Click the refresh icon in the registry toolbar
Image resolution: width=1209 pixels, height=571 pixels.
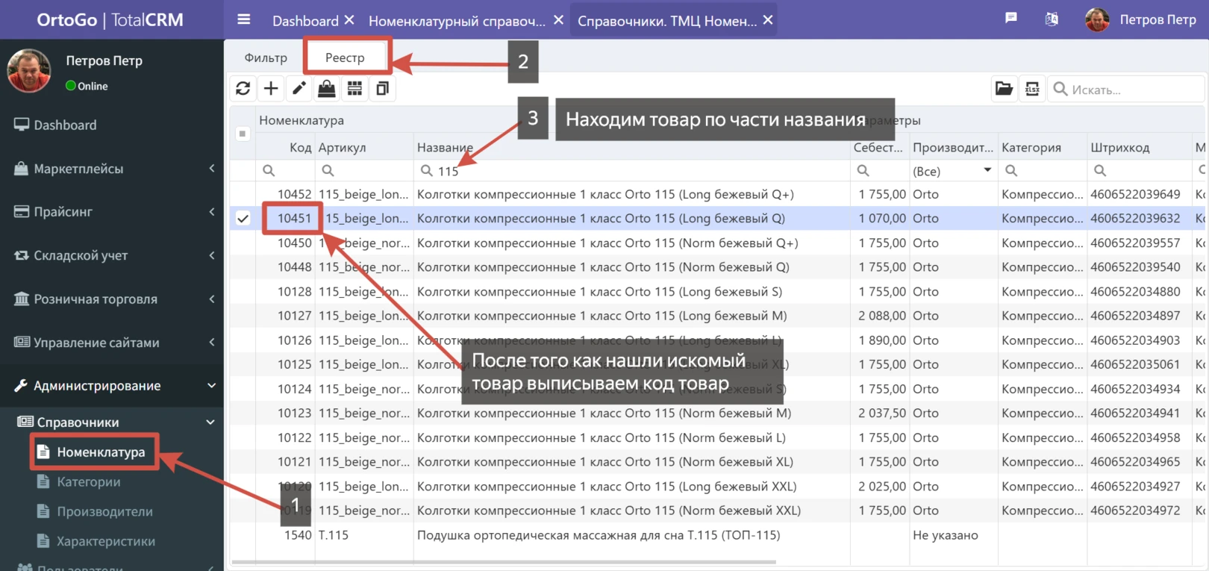(243, 89)
